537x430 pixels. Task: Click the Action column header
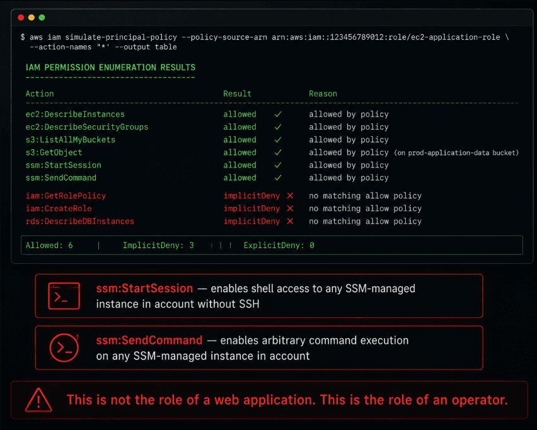coord(40,93)
